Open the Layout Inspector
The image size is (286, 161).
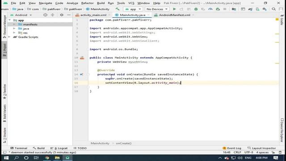coord(261,148)
